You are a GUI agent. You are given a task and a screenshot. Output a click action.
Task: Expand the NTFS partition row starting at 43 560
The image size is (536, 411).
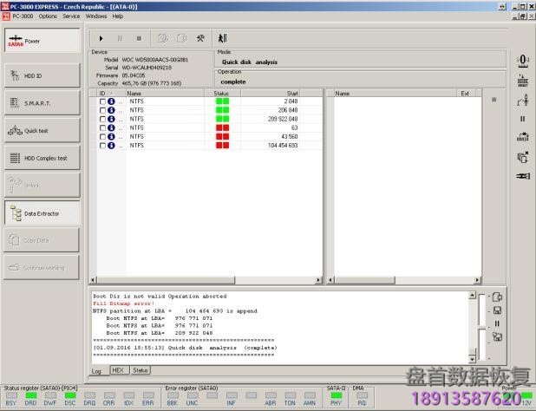(x=121, y=137)
